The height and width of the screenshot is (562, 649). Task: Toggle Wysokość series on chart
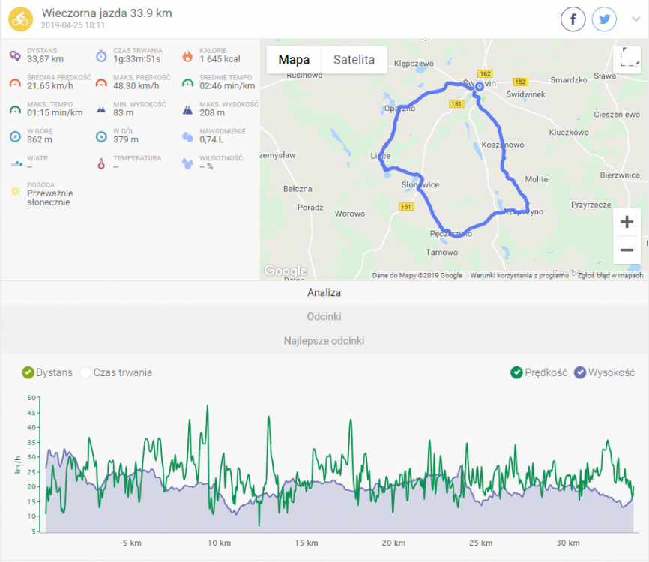[x=580, y=372]
